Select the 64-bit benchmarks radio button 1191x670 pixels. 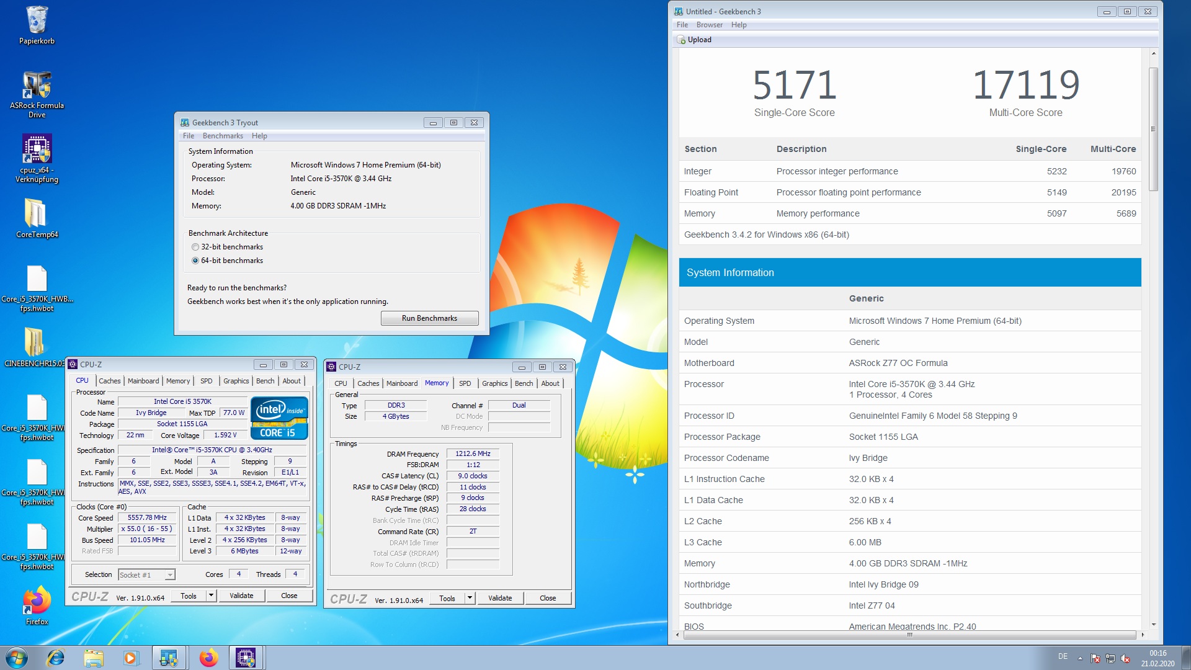coord(195,261)
